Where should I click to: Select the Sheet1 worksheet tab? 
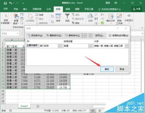click(24, 106)
